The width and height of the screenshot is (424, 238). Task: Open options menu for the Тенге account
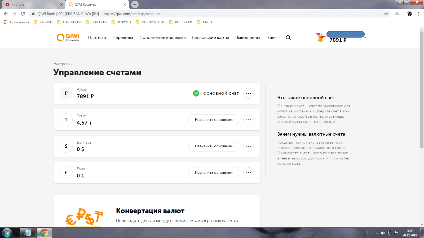point(249,120)
